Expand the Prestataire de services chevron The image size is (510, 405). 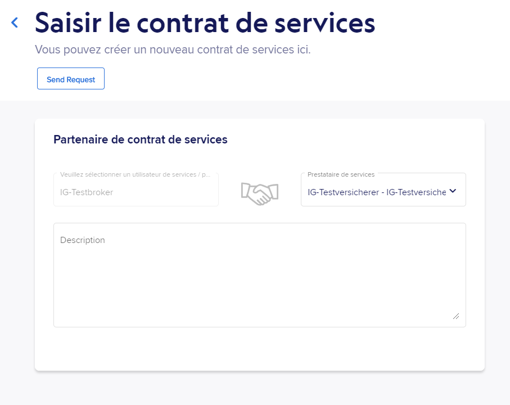pos(453,191)
